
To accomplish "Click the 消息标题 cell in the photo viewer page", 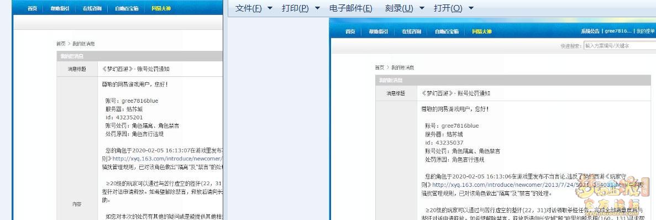I will point(396,93).
